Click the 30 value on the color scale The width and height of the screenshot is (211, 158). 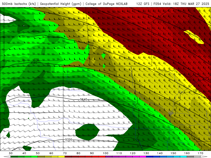click(11, 153)
